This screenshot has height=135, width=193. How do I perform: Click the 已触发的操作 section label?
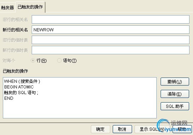coord(15,71)
